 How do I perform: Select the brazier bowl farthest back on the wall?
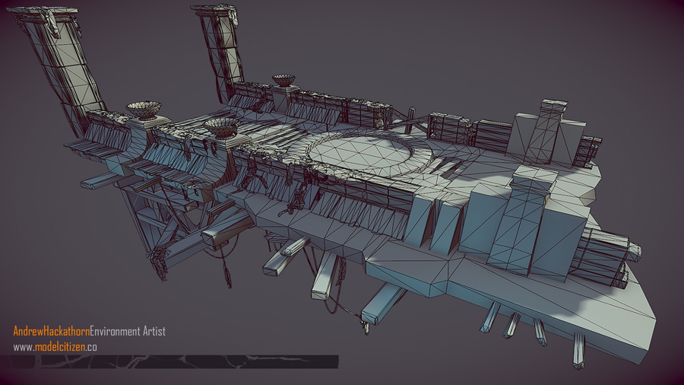coord(283,80)
